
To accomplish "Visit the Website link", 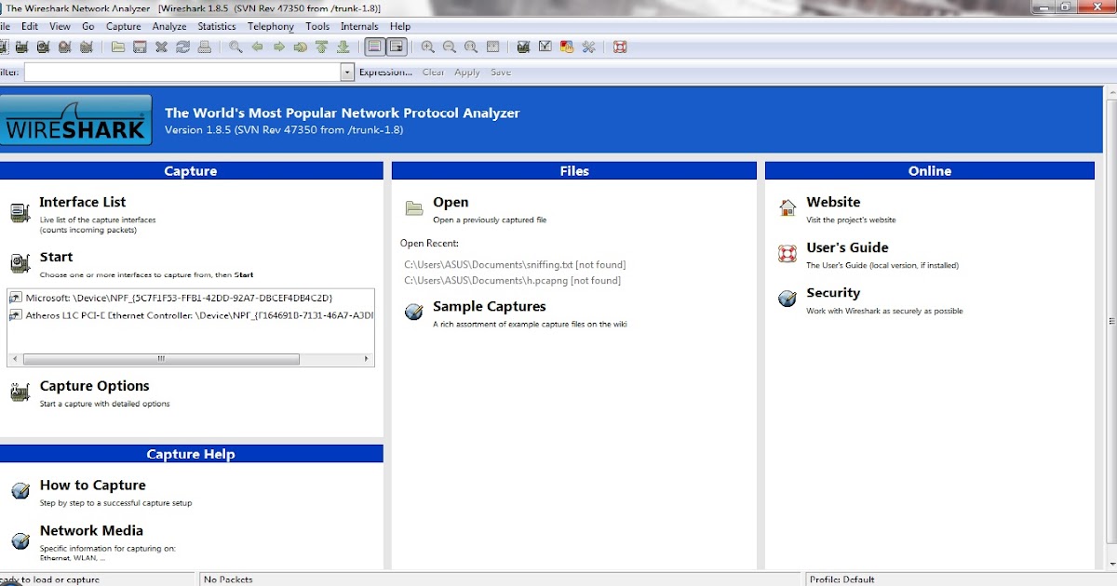I will 833,202.
